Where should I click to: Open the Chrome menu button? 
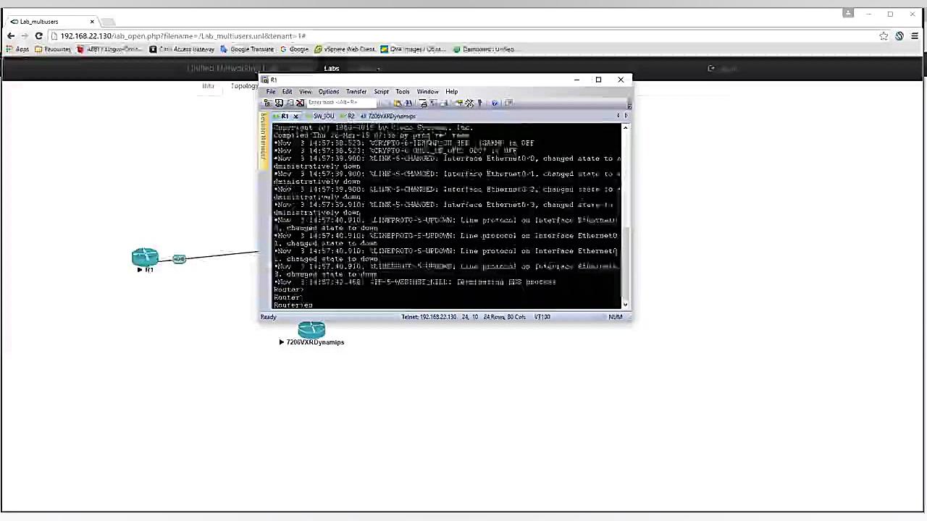coord(915,36)
